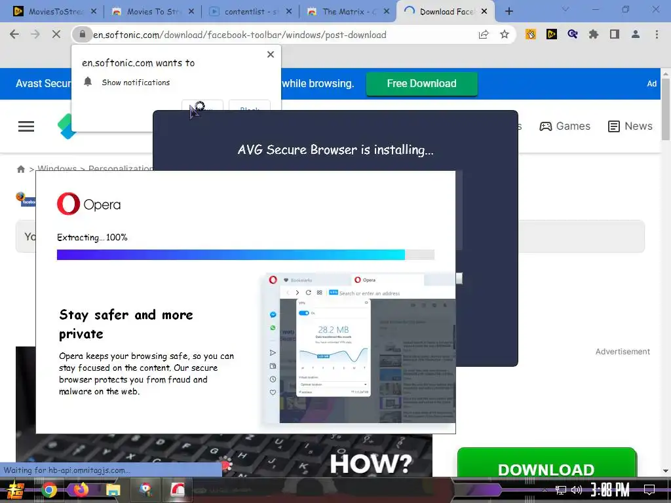The height and width of the screenshot is (503, 671).
Task: Click the Block notifications button
Action: click(x=250, y=105)
